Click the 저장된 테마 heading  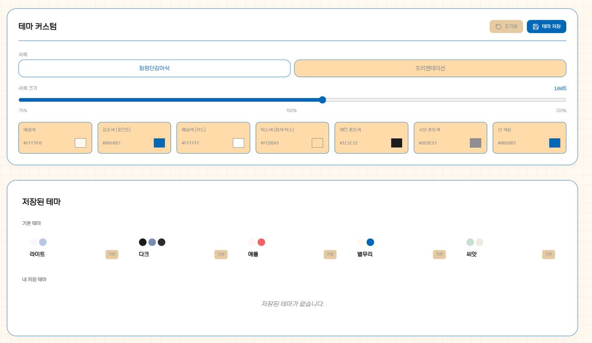coord(41,202)
